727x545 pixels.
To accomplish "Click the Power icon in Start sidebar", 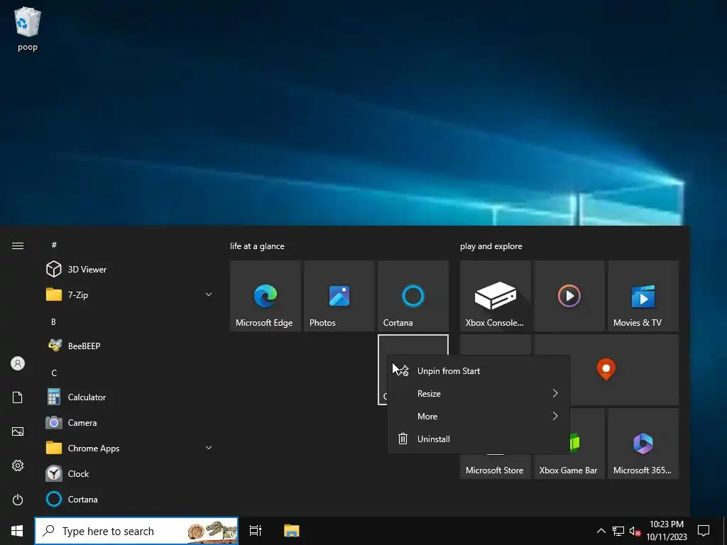I will click(x=18, y=500).
